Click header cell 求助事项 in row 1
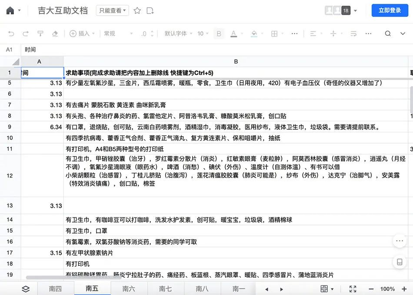Viewport: 413px width, 295px height. click(236, 73)
